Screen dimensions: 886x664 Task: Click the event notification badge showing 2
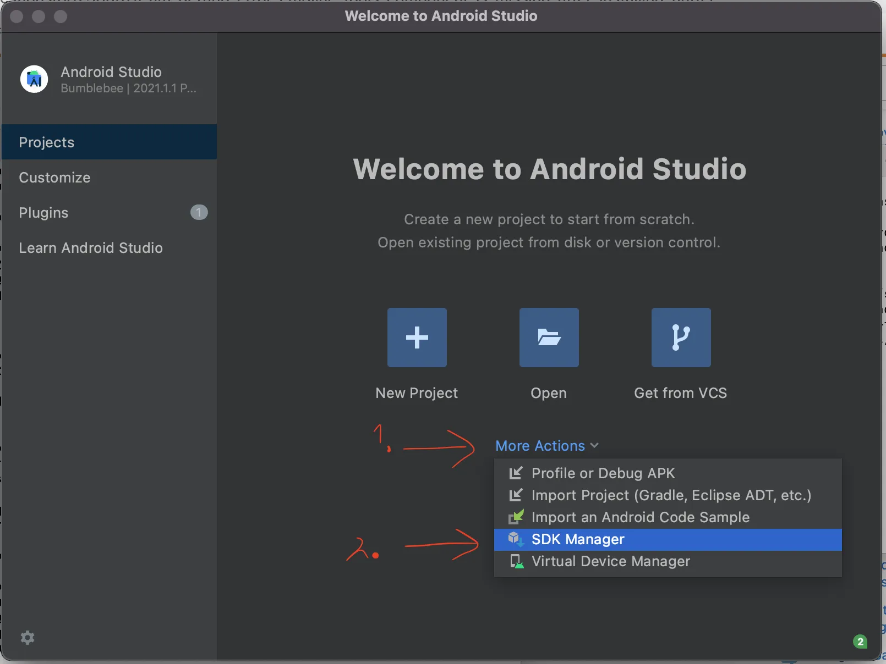pos(860,641)
